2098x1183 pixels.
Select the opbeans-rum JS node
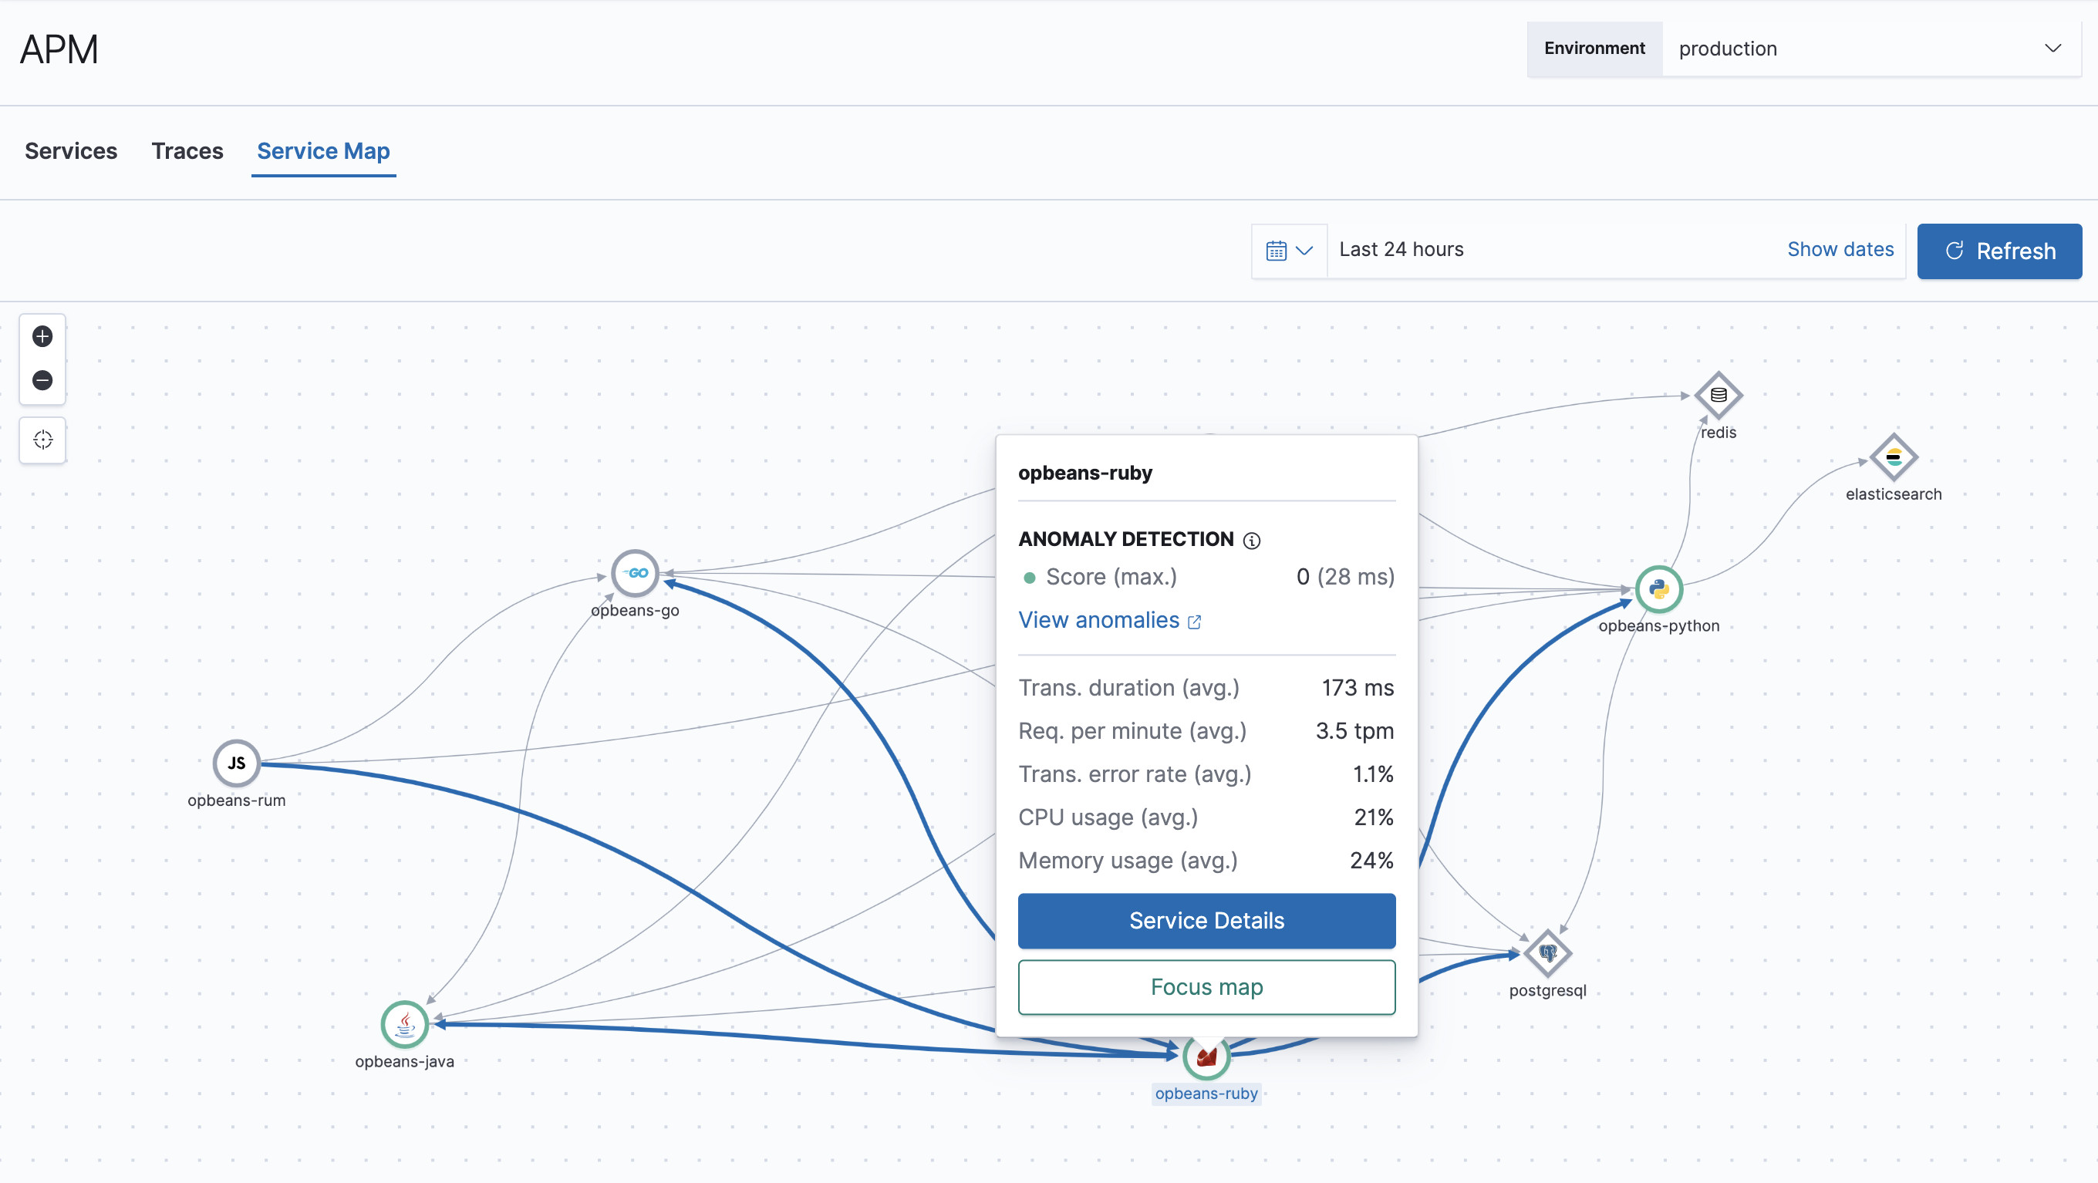pyautogui.click(x=236, y=763)
